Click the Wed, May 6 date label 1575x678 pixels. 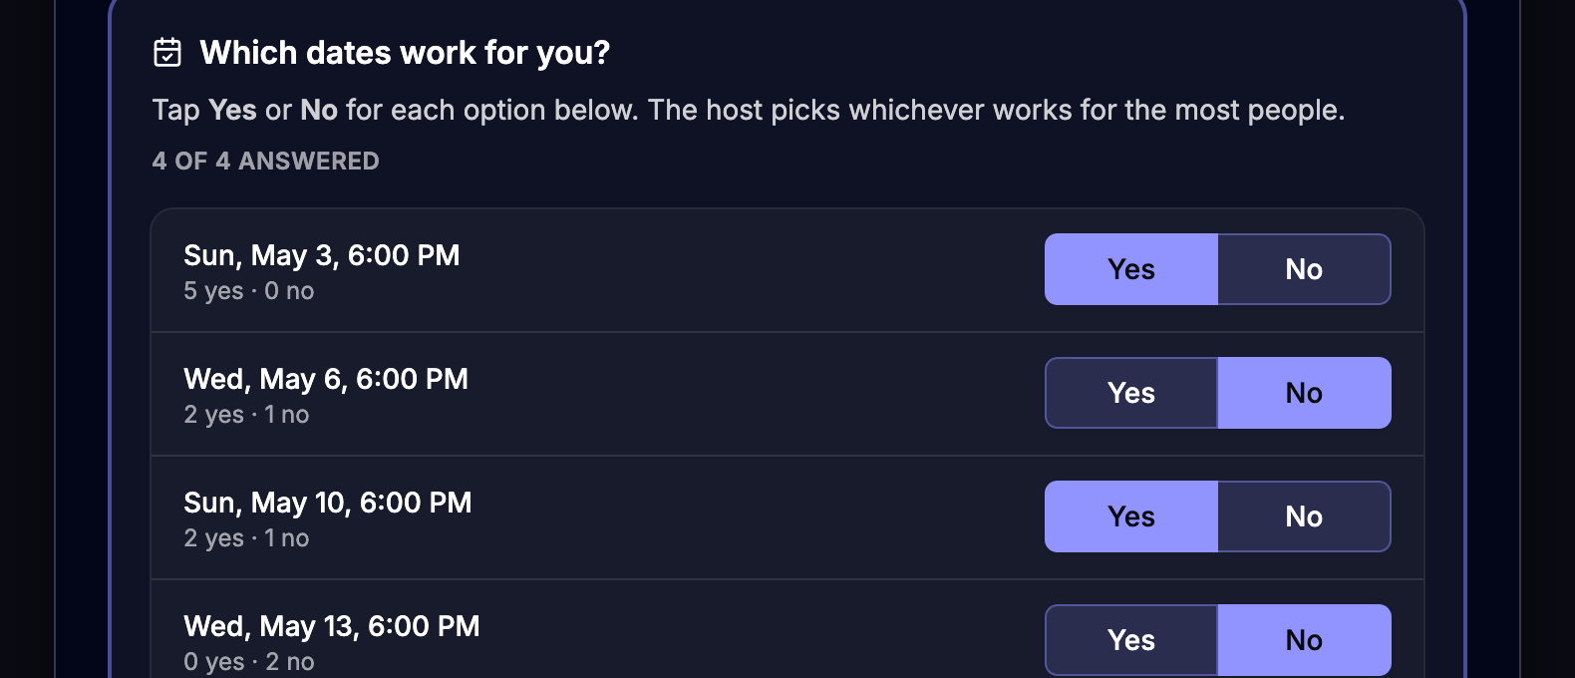pyautogui.click(x=325, y=379)
